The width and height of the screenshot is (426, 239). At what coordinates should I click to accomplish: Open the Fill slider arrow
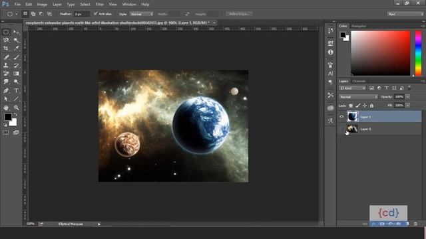click(x=407, y=106)
